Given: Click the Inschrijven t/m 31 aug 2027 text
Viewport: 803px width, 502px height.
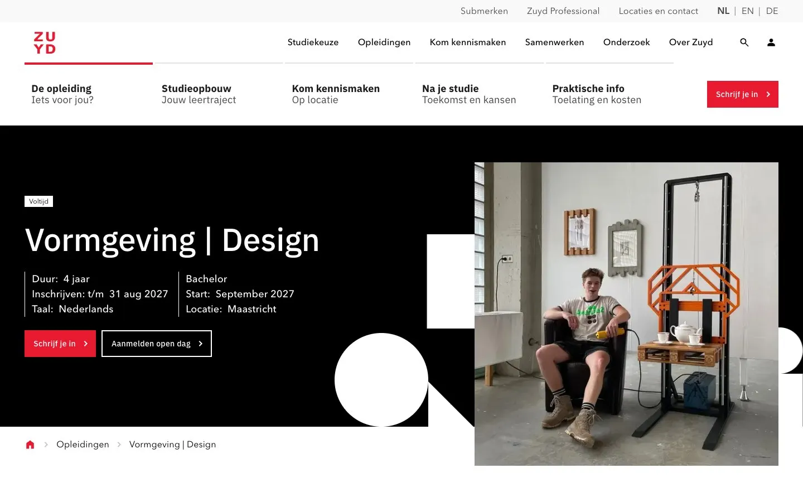Looking at the screenshot, I should [100, 294].
